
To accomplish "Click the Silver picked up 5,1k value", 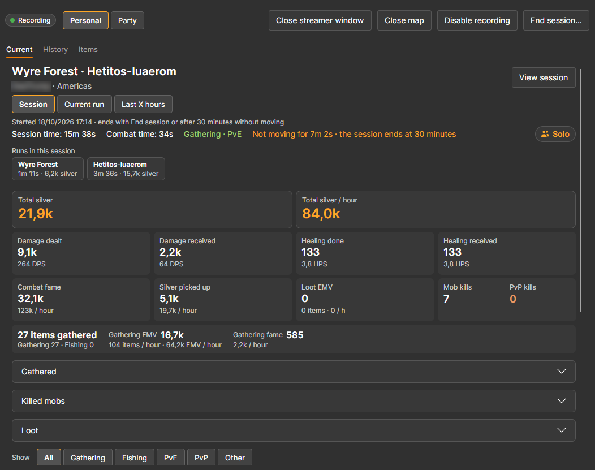I will pyautogui.click(x=169, y=299).
